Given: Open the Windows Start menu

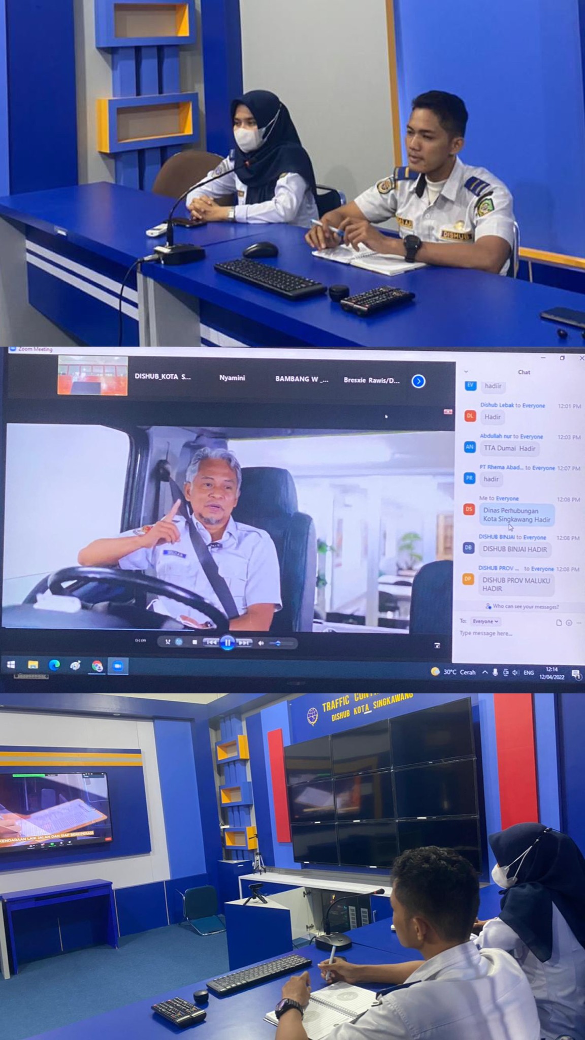Looking at the screenshot, I should [x=11, y=665].
